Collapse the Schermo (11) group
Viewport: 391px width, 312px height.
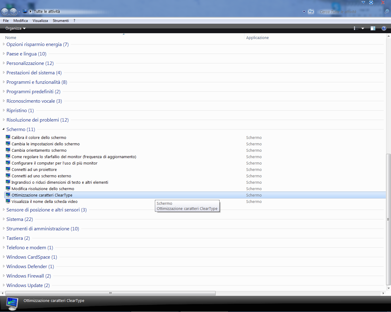click(4, 129)
